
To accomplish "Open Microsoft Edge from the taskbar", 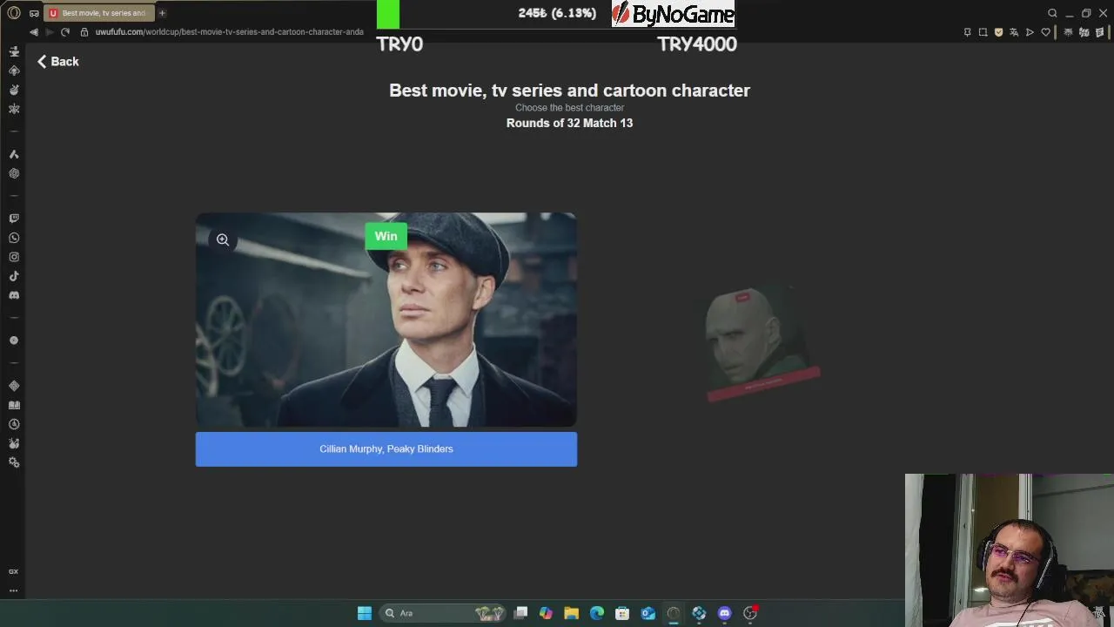I will (x=597, y=613).
